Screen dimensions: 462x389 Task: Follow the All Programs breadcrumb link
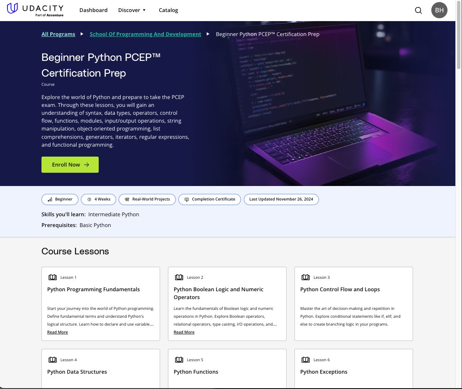coord(58,34)
